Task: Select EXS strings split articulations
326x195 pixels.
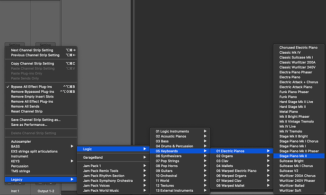Action: pos(41,151)
